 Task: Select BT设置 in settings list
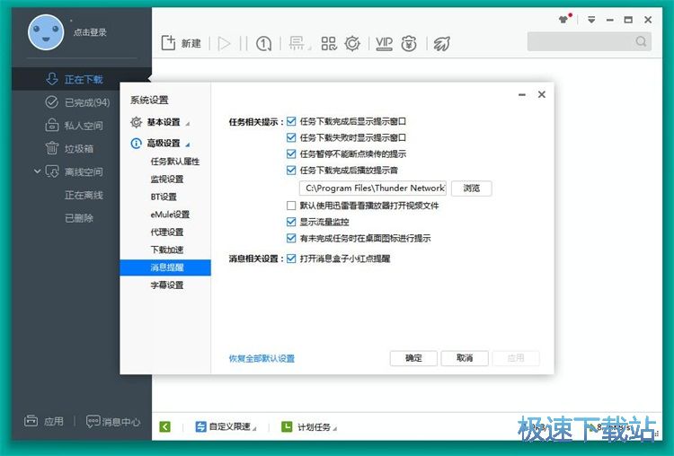tap(164, 197)
